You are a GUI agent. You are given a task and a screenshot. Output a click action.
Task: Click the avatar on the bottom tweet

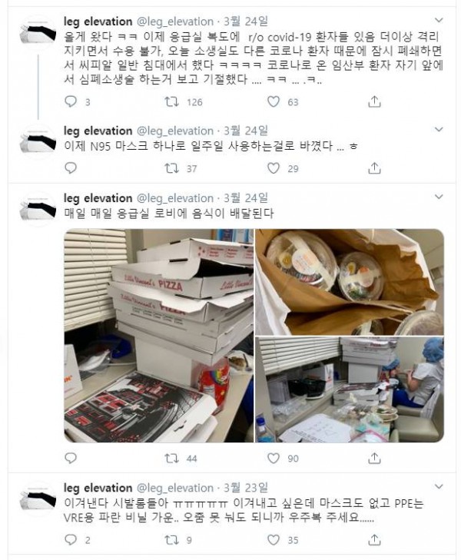point(38,499)
